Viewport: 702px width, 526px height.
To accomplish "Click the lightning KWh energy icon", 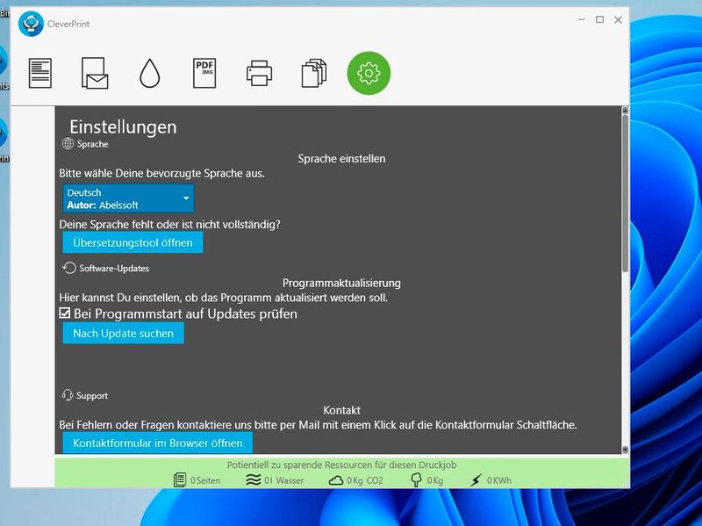I will [x=476, y=479].
